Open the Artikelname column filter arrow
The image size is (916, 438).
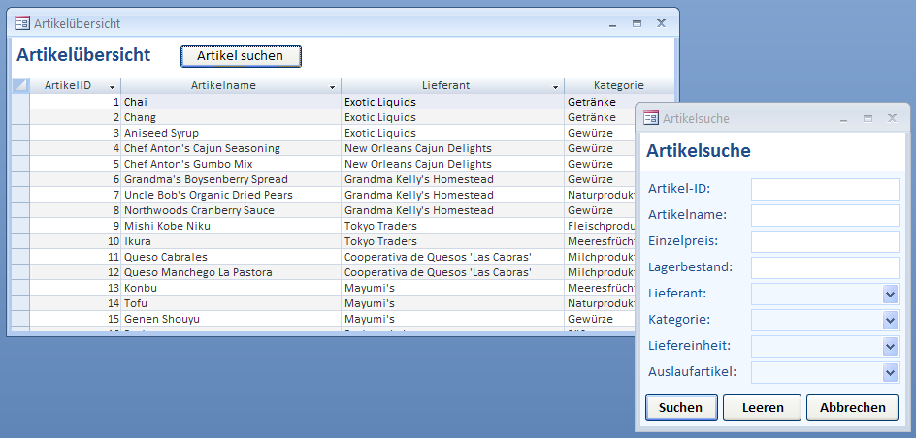pyautogui.click(x=333, y=86)
